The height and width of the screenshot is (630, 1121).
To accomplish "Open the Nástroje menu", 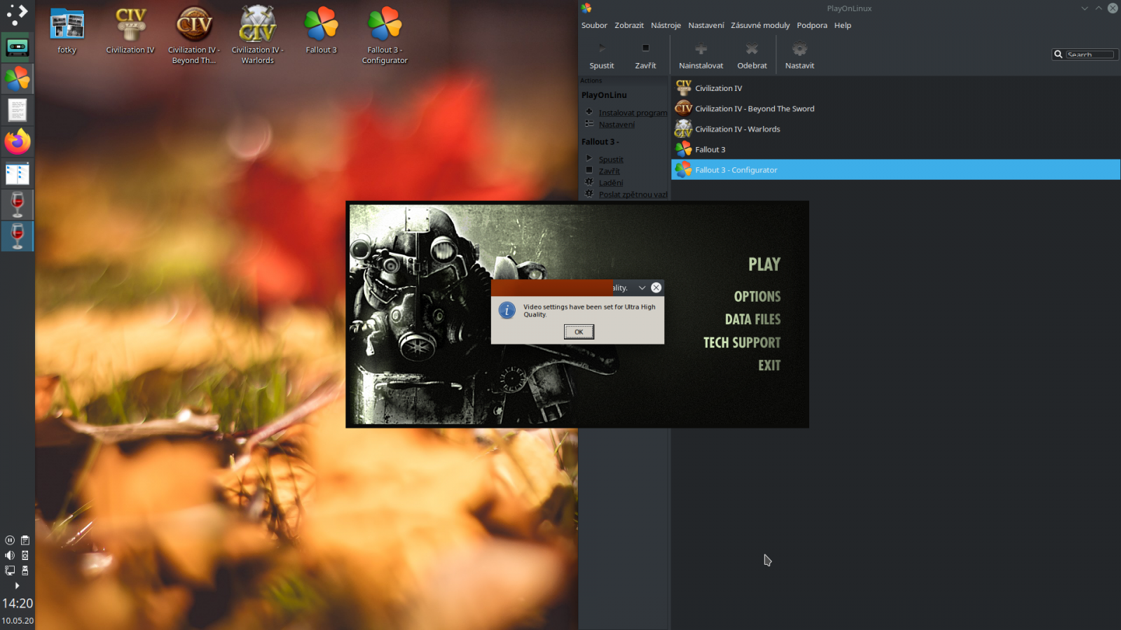I will click(665, 25).
